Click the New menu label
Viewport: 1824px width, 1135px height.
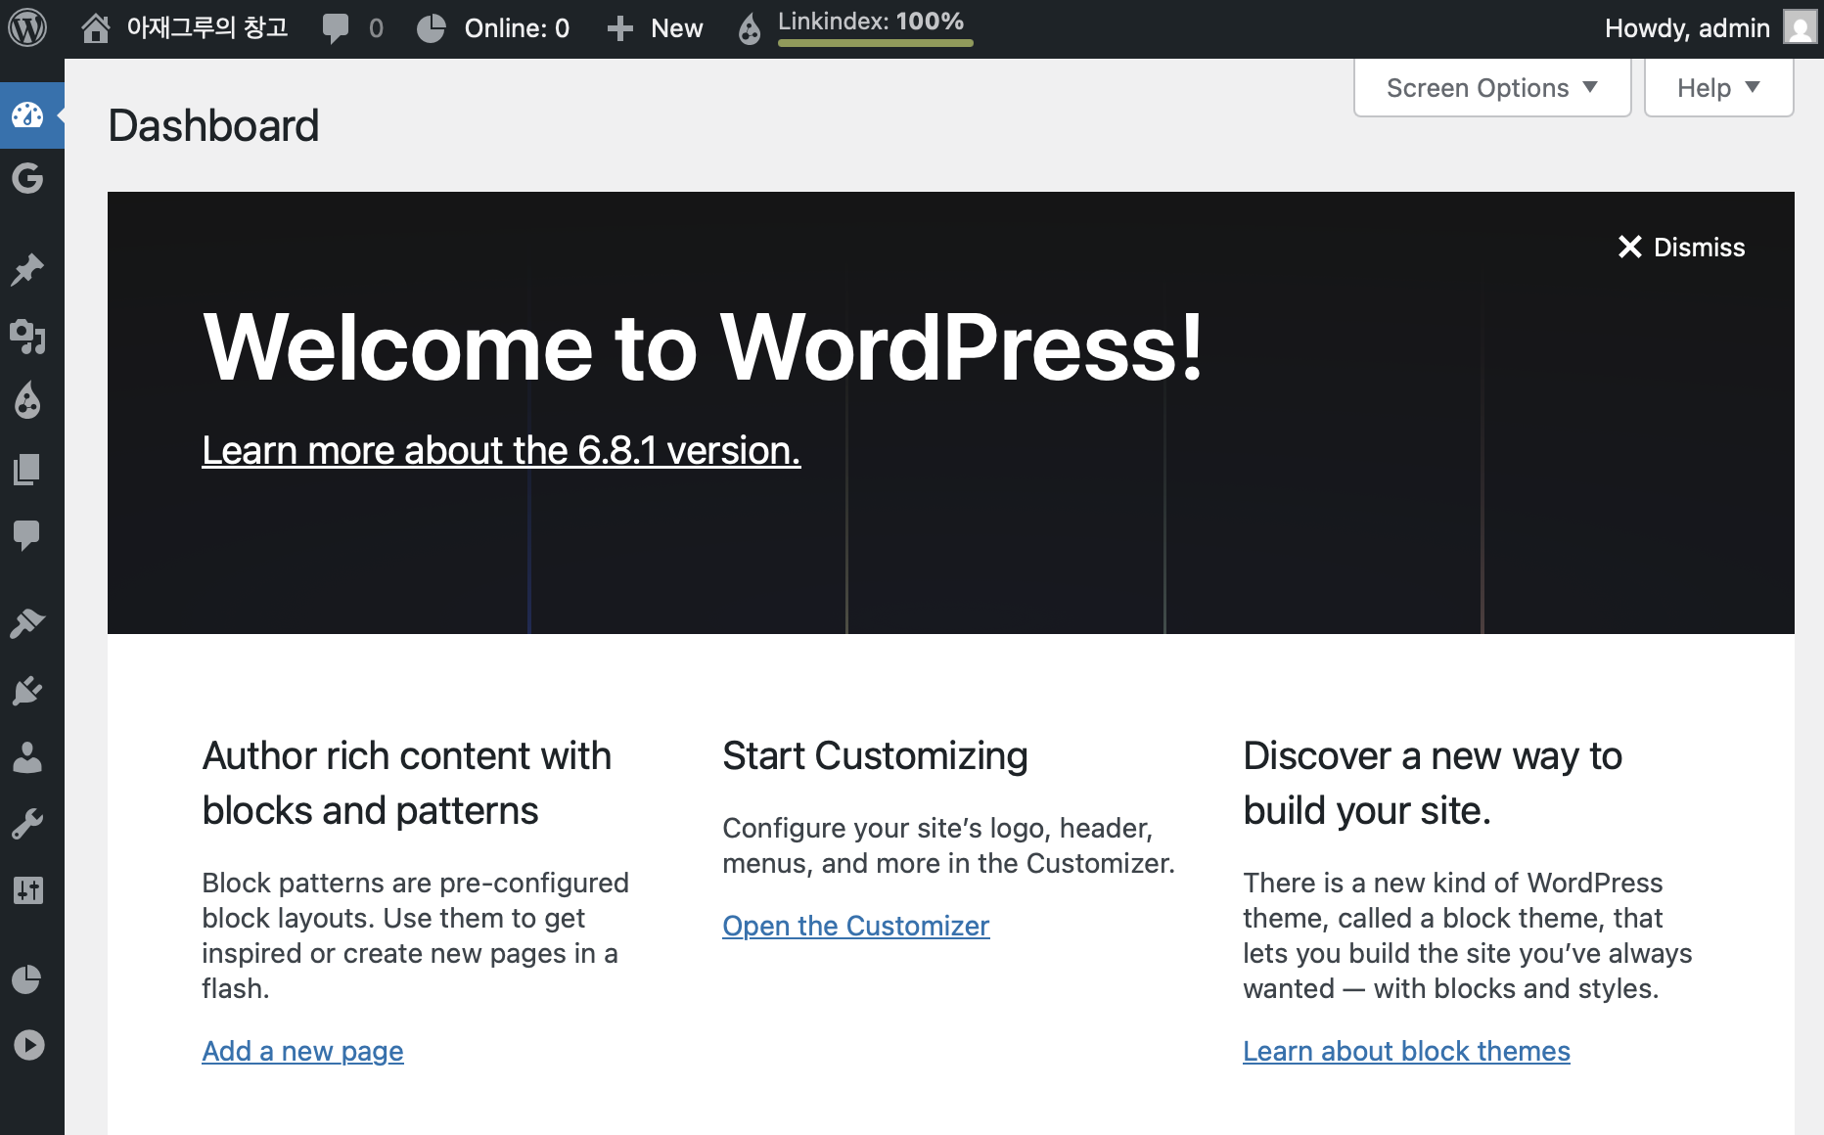677,28
